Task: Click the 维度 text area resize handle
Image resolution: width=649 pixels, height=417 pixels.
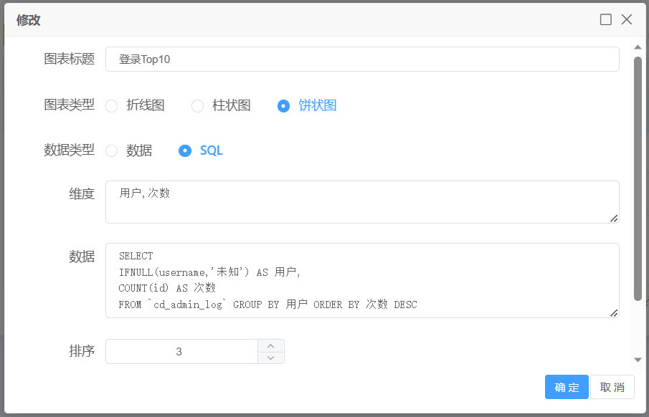Action: pos(614,218)
